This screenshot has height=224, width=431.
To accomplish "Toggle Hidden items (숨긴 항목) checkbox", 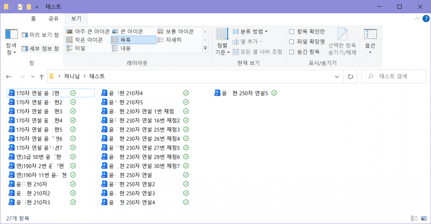I will (x=292, y=52).
